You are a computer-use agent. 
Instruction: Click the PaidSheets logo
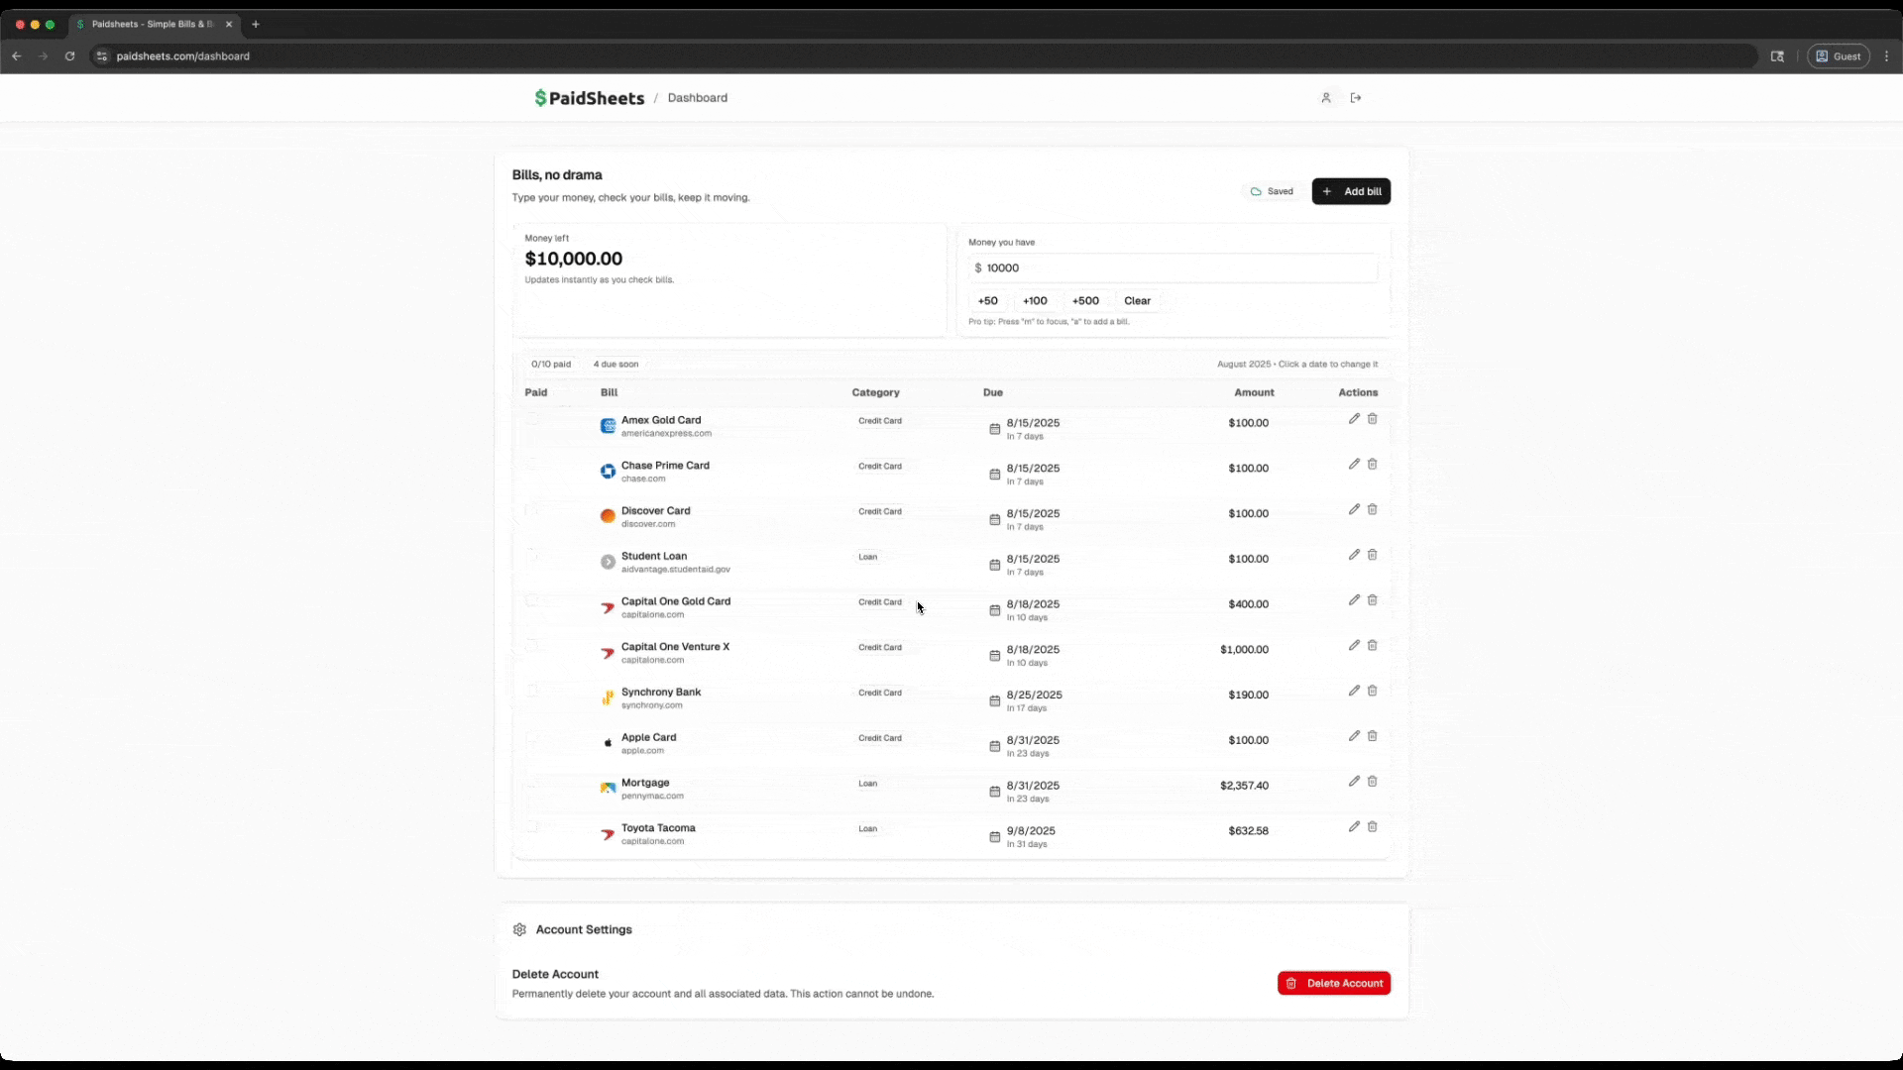click(590, 98)
